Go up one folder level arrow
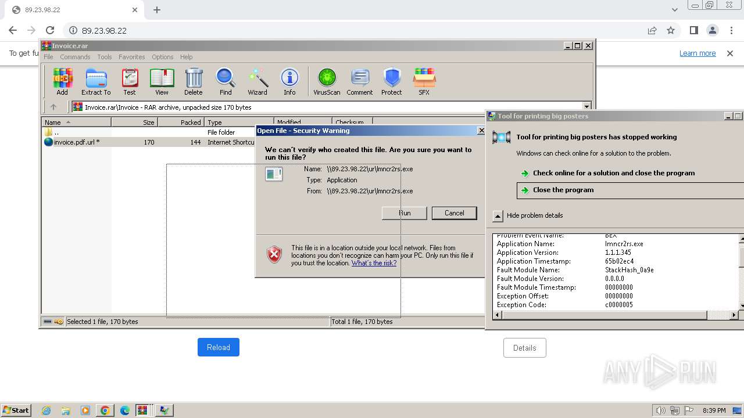The image size is (744, 418). pyautogui.click(x=53, y=107)
